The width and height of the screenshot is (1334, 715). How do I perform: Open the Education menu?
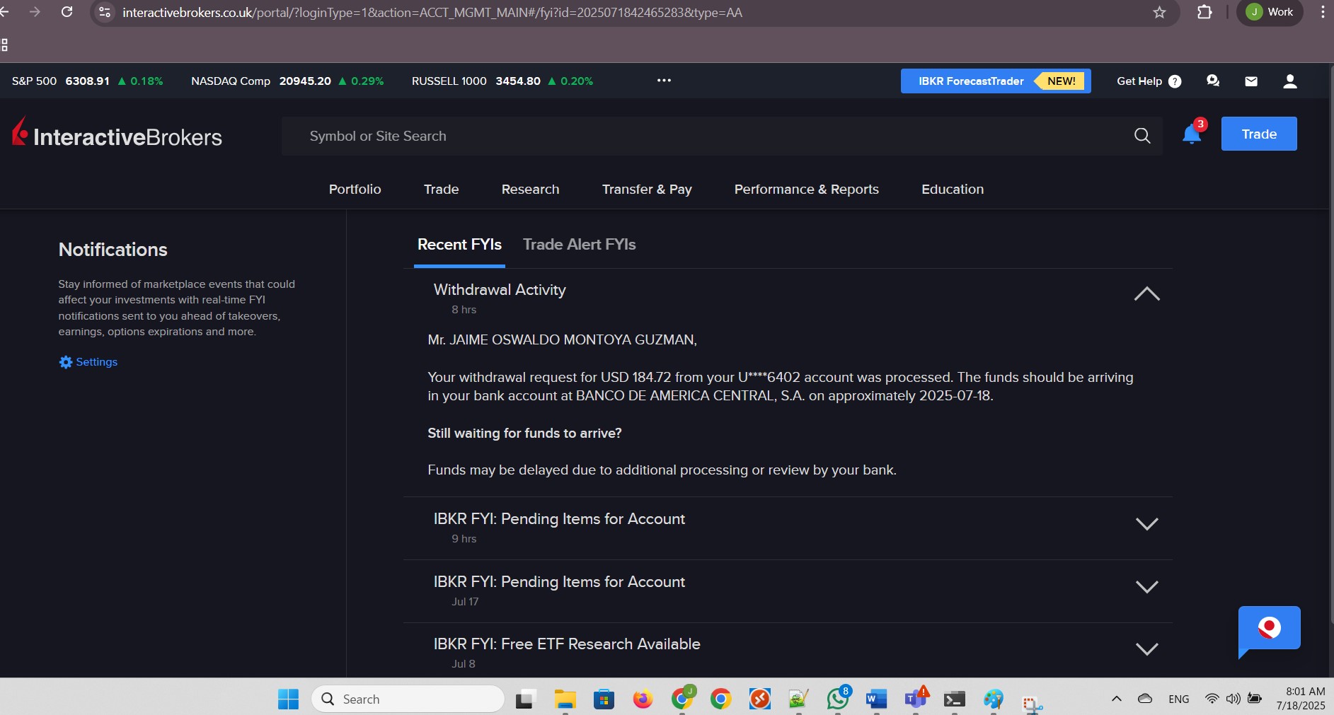coord(953,190)
